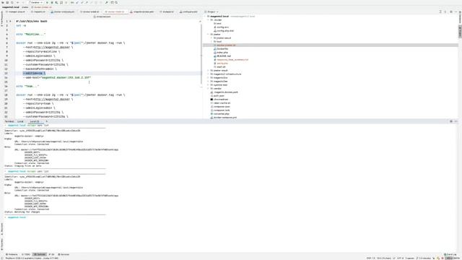
Task: Add a new terminal tab
Action: [x=46, y=121]
